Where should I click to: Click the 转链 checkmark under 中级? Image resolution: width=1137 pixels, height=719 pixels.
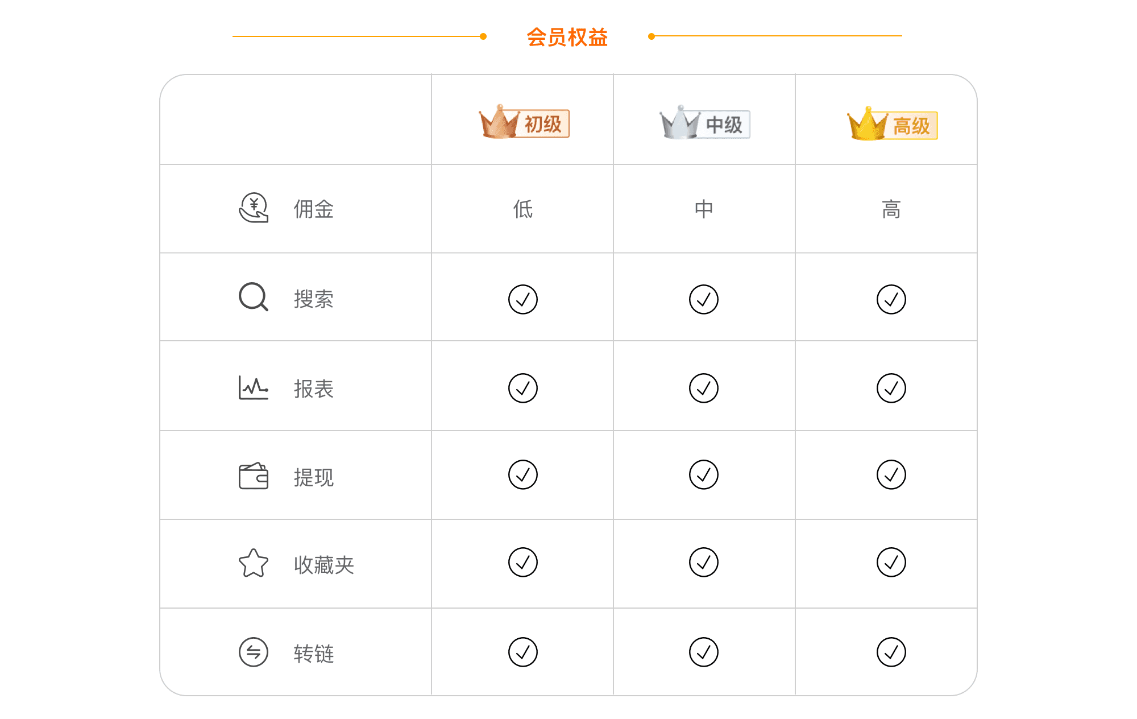coord(703,652)
